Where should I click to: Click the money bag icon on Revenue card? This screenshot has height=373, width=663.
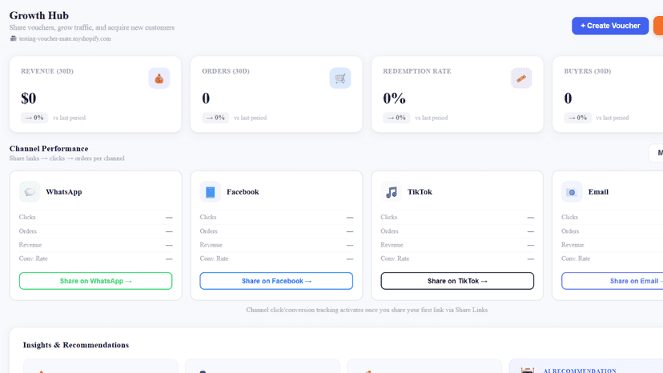coord(159,78)
